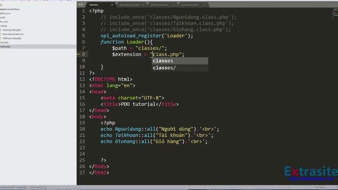Click the closing head tag on line 17

(x=99, y=110)
